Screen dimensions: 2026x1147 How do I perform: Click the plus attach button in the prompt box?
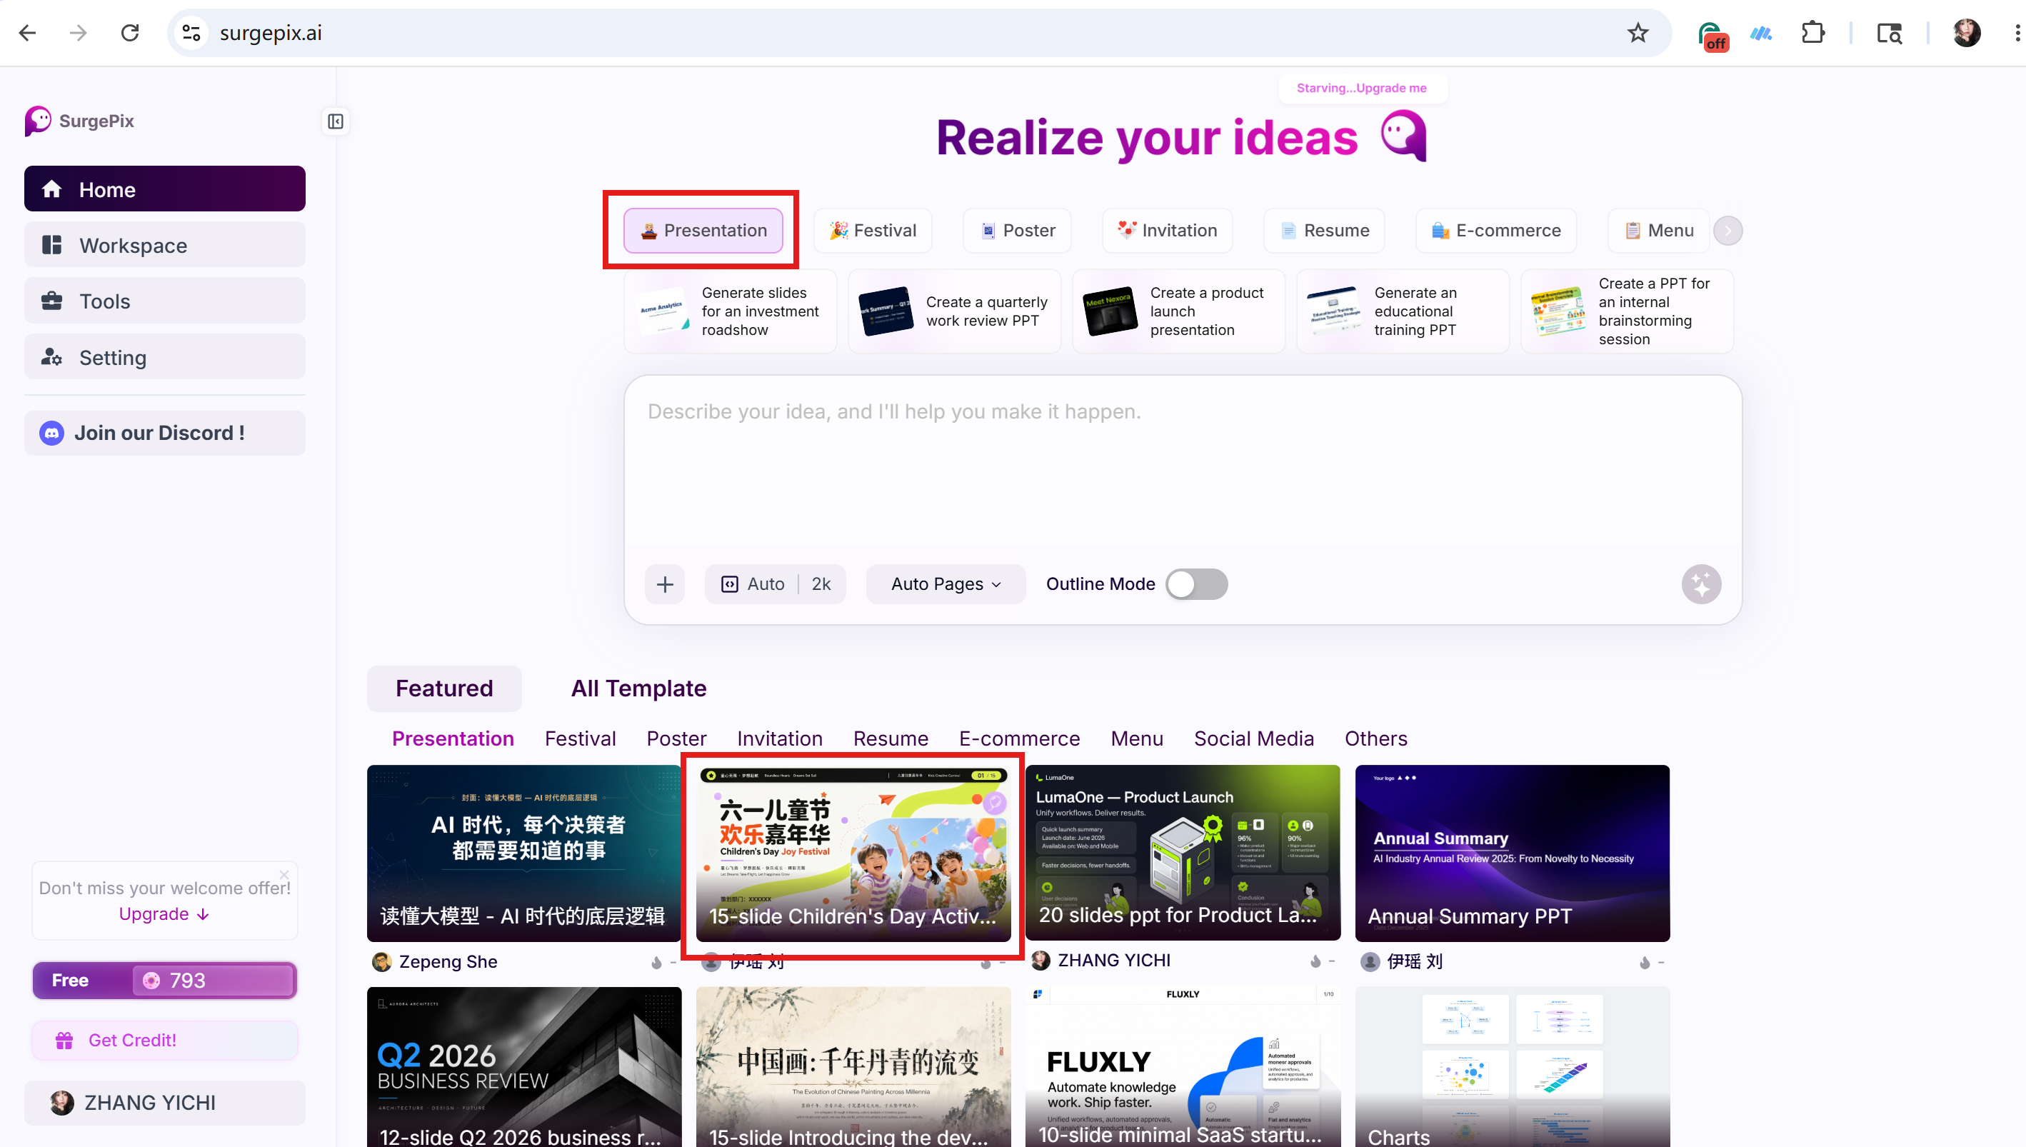coord(665,583)
